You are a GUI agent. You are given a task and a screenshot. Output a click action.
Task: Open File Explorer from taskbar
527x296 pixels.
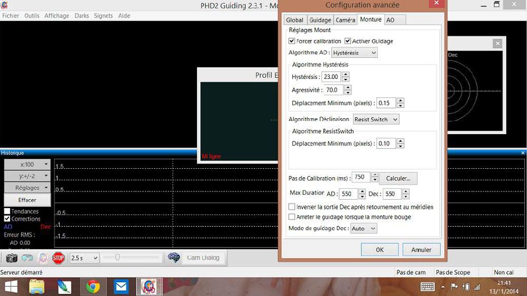37,287
